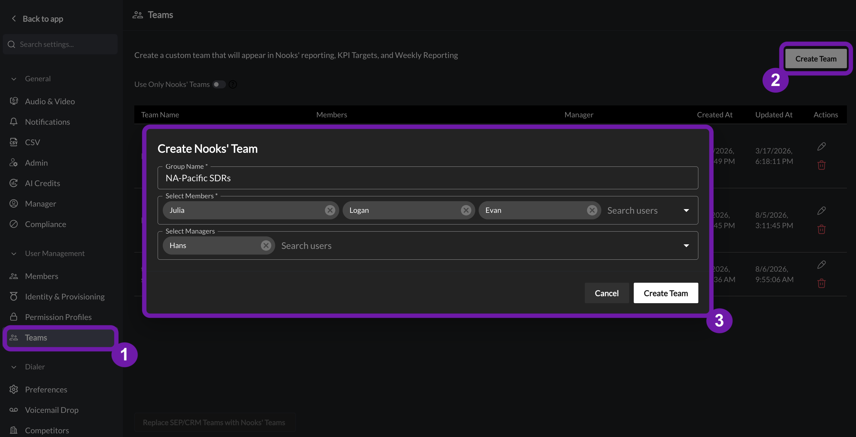Click the Members column header
Image resolution: width=856 pixels, height=437 pixels.
[331, 115]
